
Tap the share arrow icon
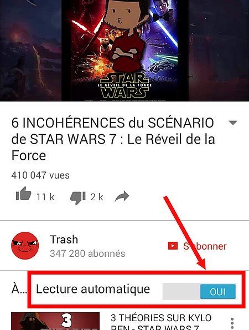click(x=122, y=196)
